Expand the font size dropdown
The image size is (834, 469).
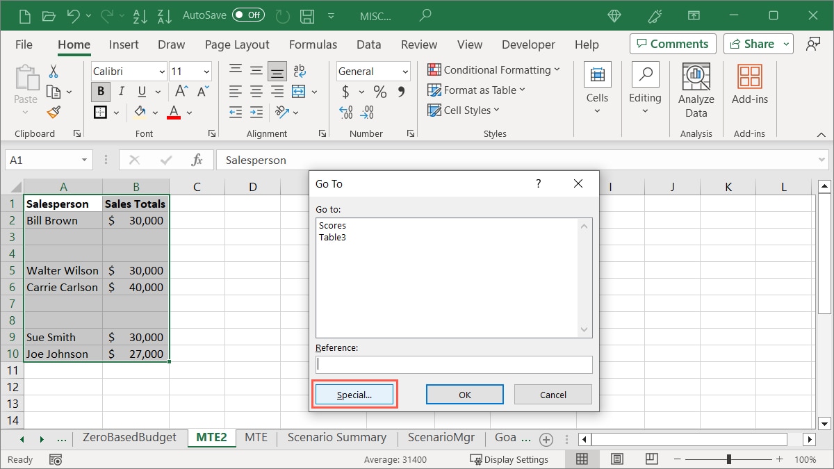(x=207, y=72)
